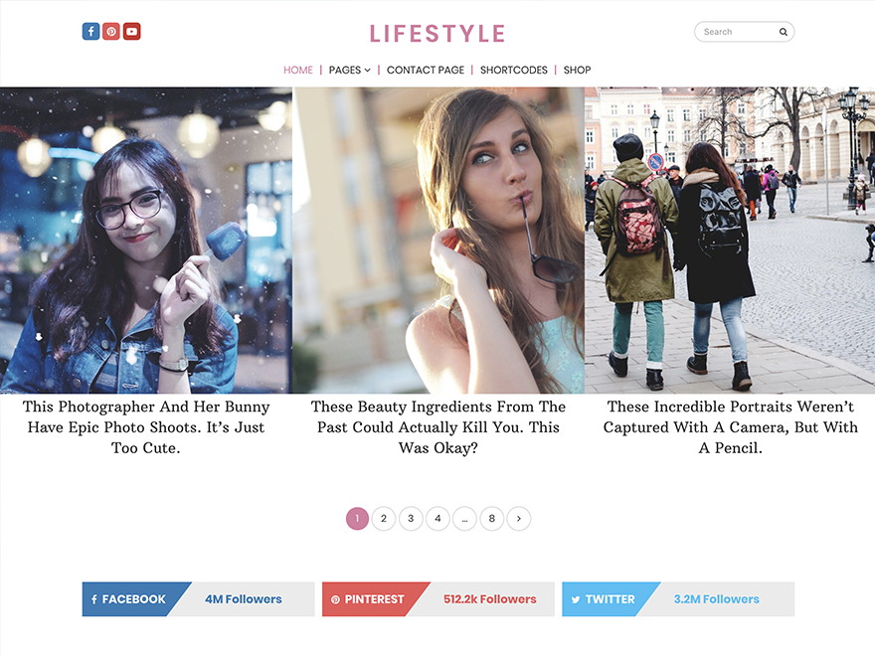
Task: Go to pagination page 2
Action: [x=384, y=518]
